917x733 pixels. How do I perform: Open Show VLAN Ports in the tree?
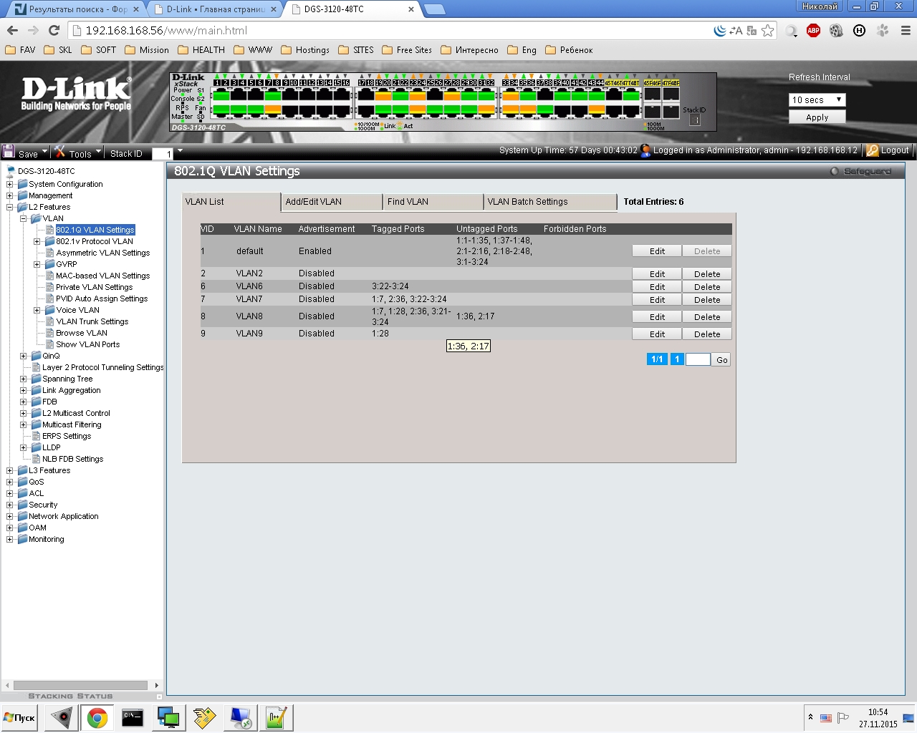pos(88,344)
